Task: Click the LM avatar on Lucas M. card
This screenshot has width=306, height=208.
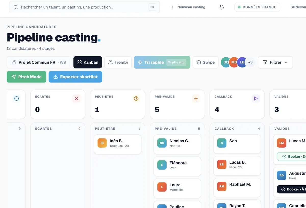Action: (x=282, y=143)
